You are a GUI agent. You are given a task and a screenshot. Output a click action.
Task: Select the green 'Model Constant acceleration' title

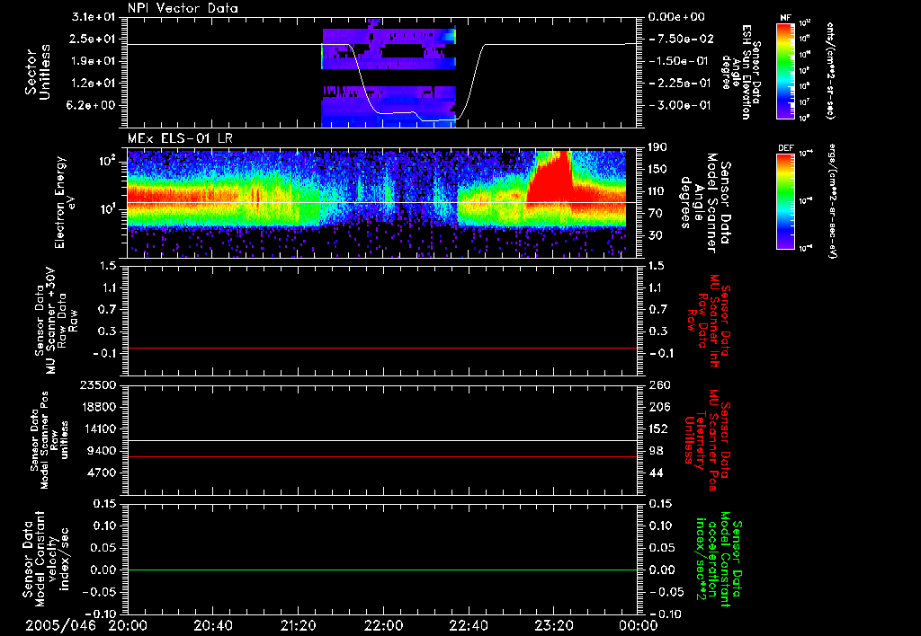pyautogui.click(x=719, y=559)
